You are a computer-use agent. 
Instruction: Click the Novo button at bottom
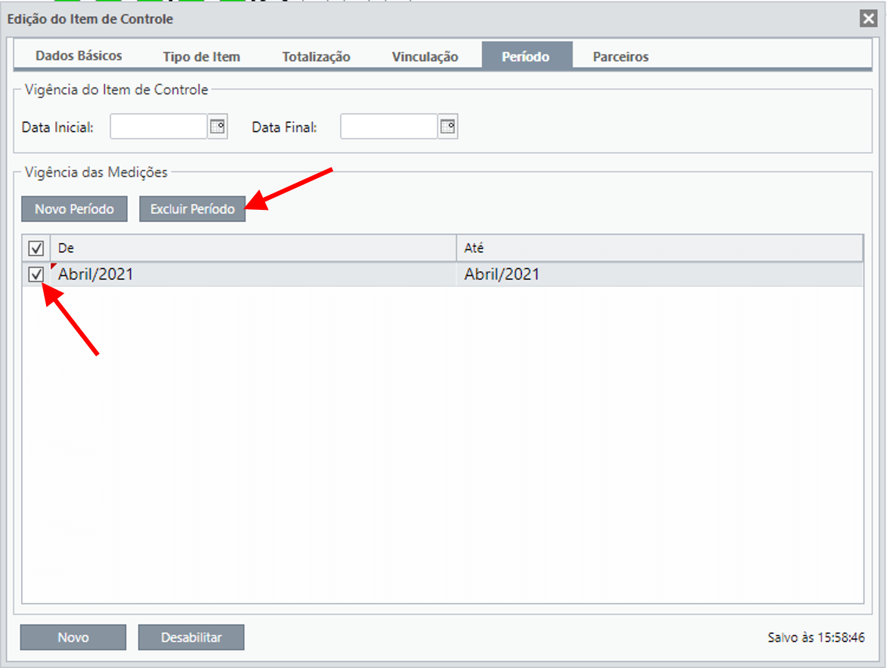(x=73, y=638)
